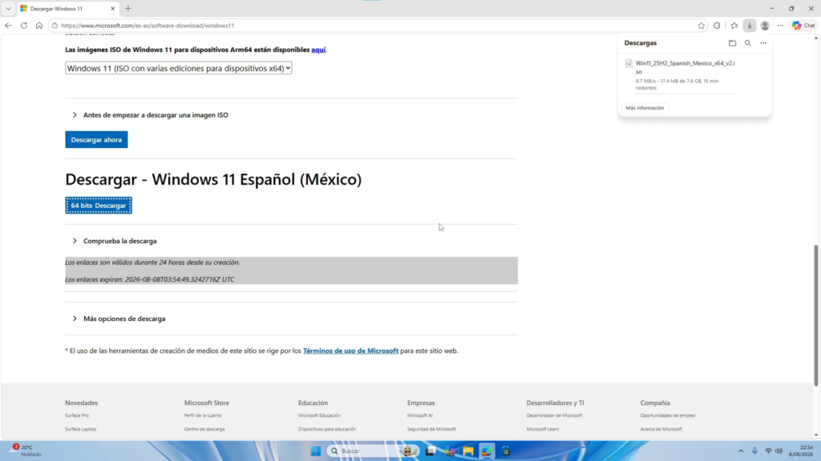Open 'Acerca de Microsoft' footer link
This screenshot has width=821, height=461.
[x=661, y=429]
